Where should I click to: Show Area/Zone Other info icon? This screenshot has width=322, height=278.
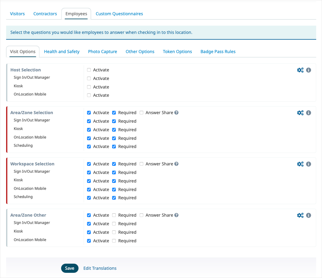tap(309, 215)
